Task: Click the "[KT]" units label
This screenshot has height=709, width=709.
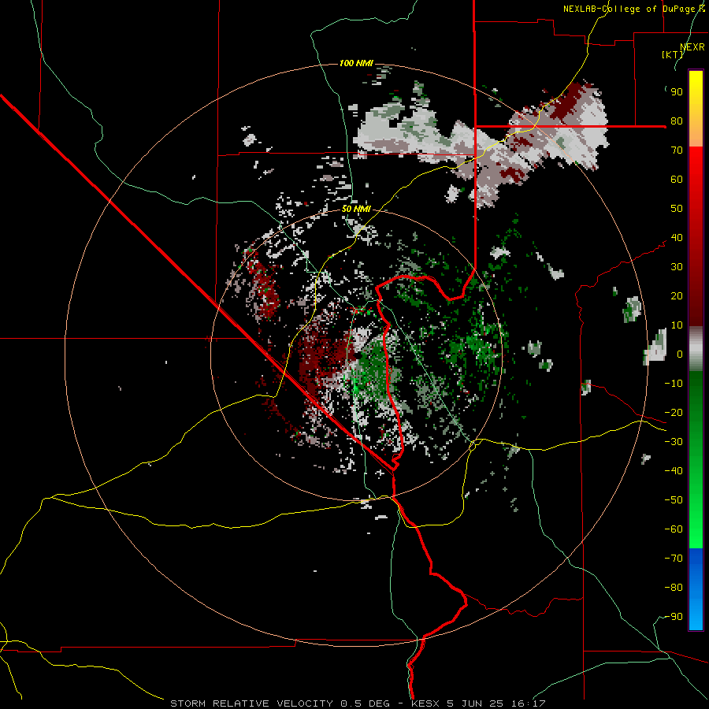Action: [x=672, y=54]
